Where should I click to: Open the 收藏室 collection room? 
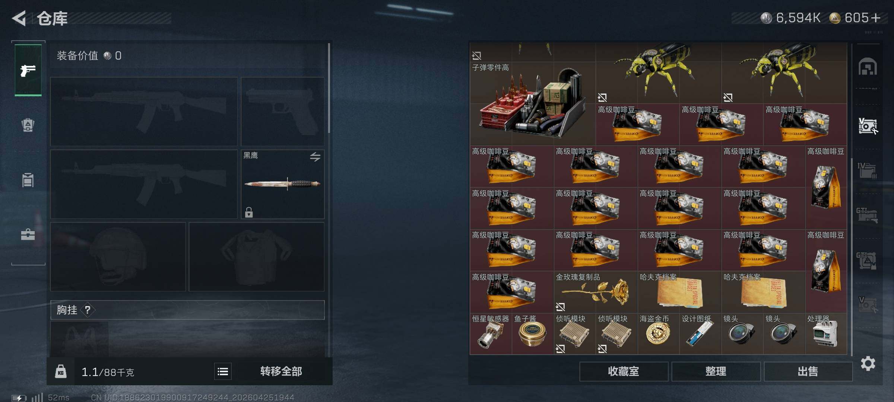pyautogui.click(x=624, y=371)
